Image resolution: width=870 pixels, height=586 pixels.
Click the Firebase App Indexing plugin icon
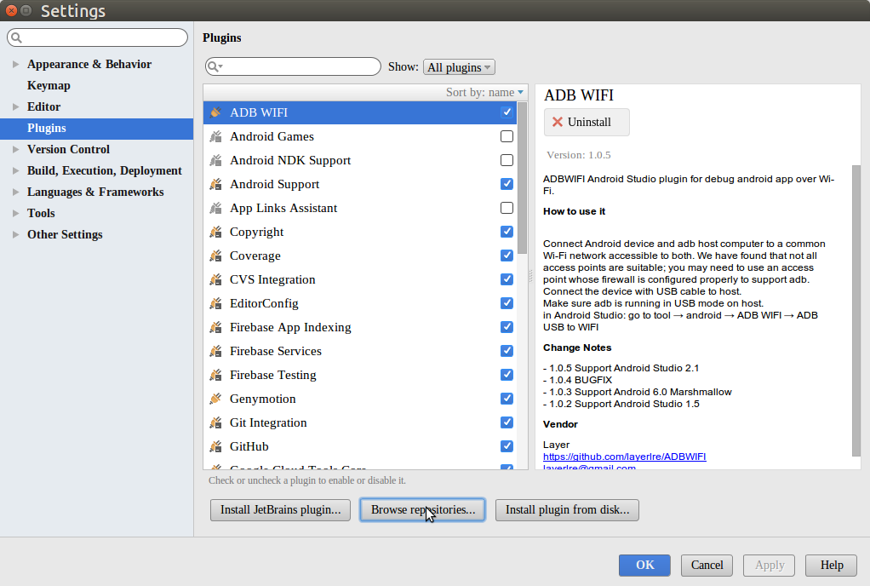216,327
